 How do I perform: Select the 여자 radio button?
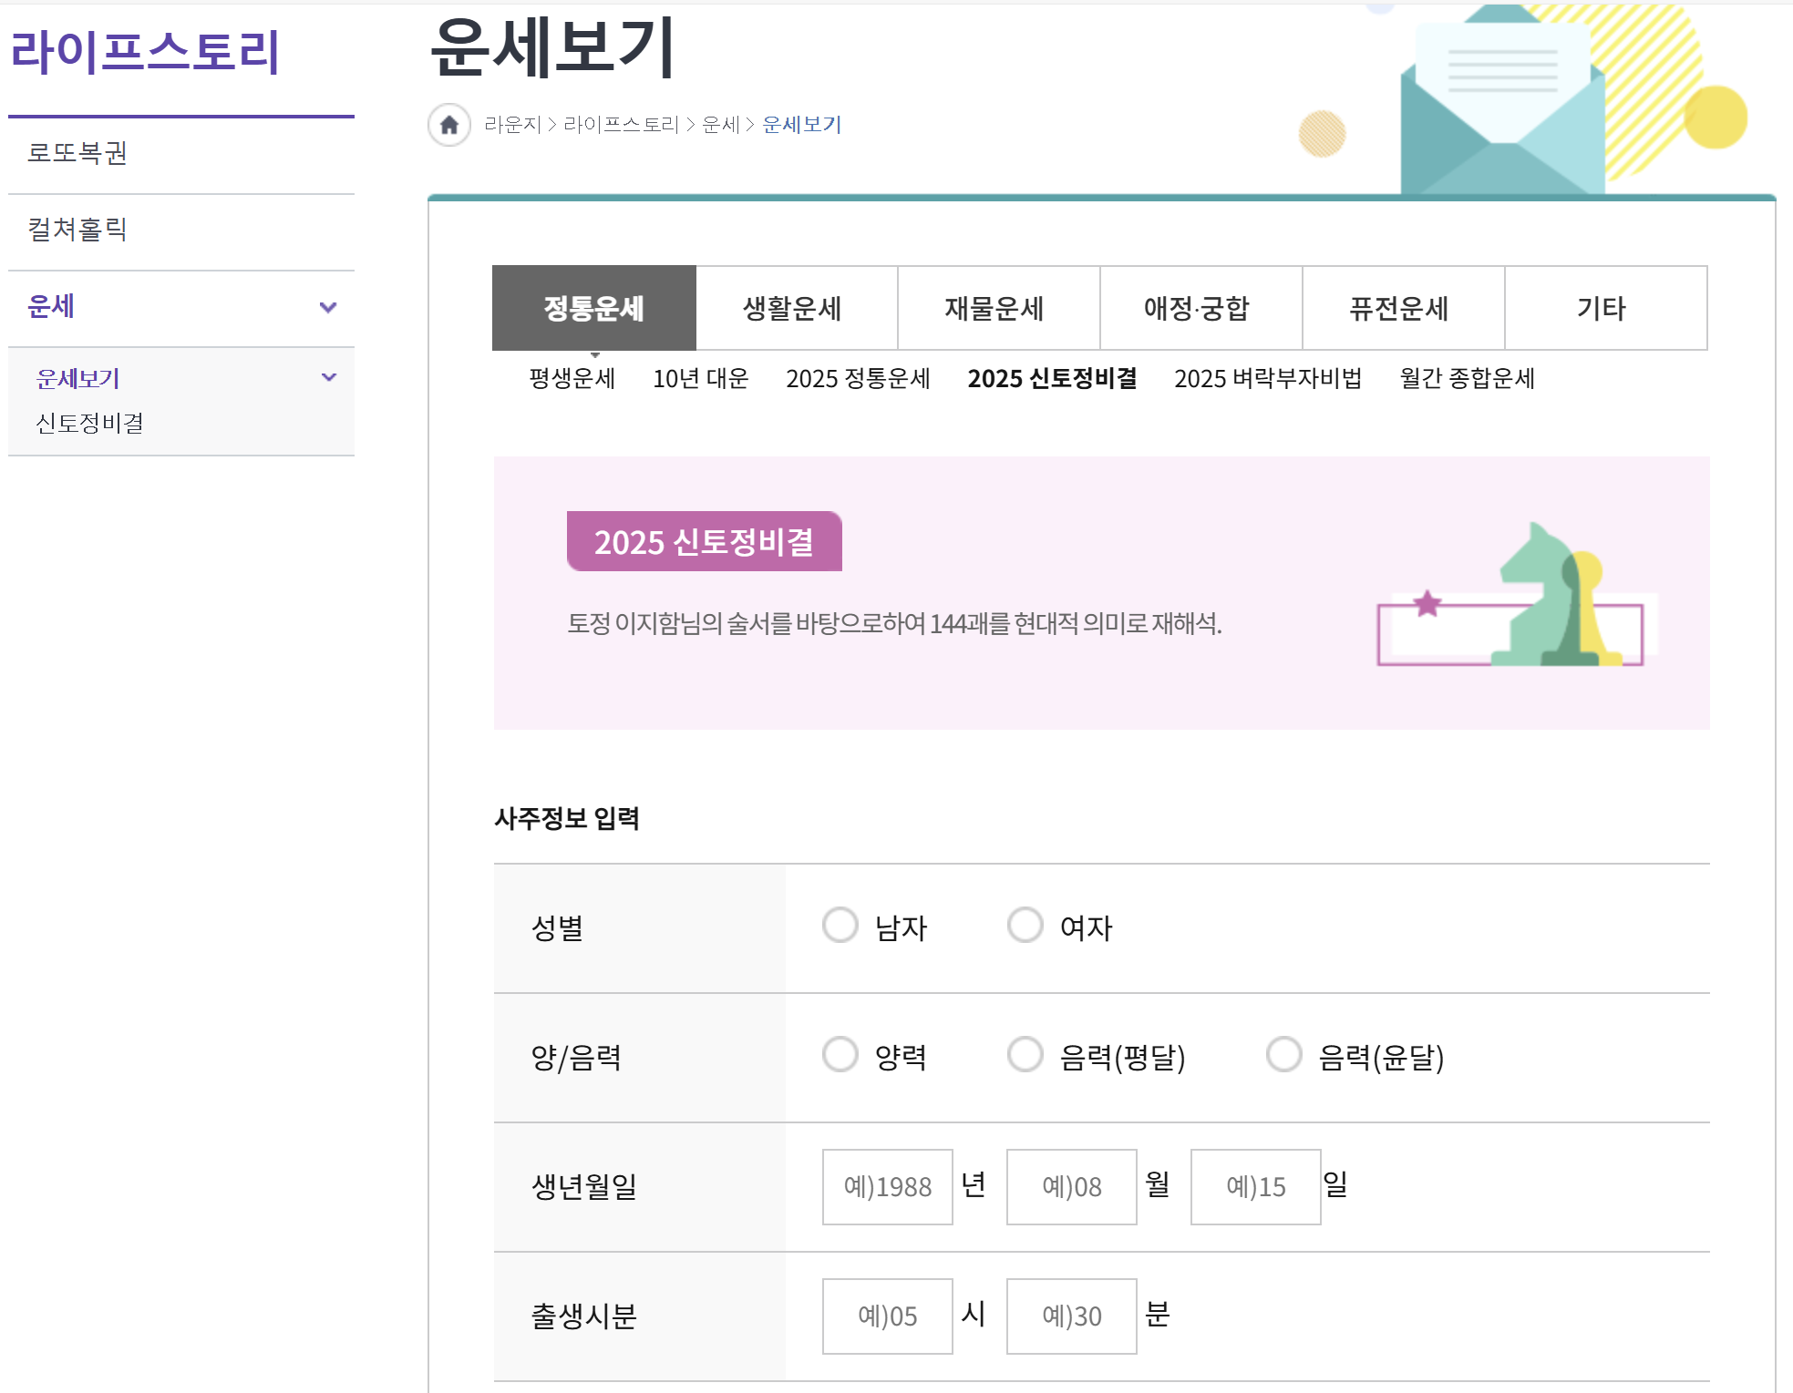(x=1025, y=925)
